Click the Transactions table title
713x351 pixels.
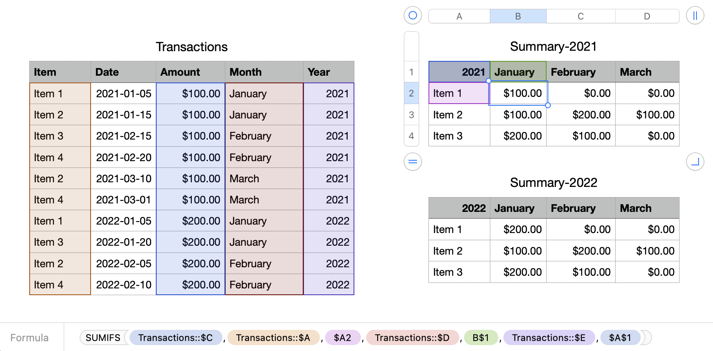pyautogui.click(x=191, y=47)
